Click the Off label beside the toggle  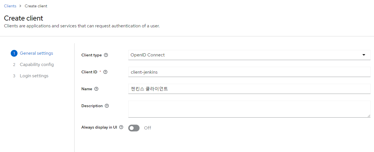pyautogui.click(x=147, y=128)
